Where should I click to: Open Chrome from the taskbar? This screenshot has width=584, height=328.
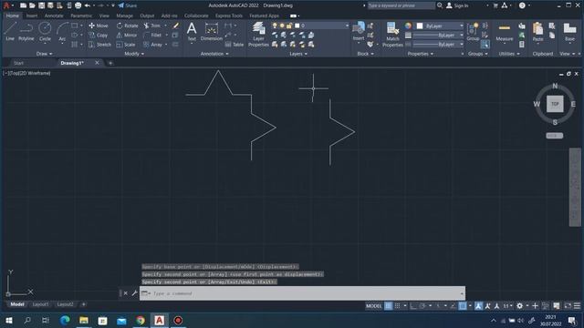click(x=141, y=320)
